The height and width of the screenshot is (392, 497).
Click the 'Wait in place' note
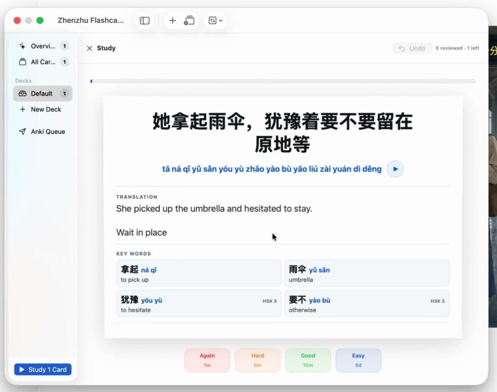[141, 232]
